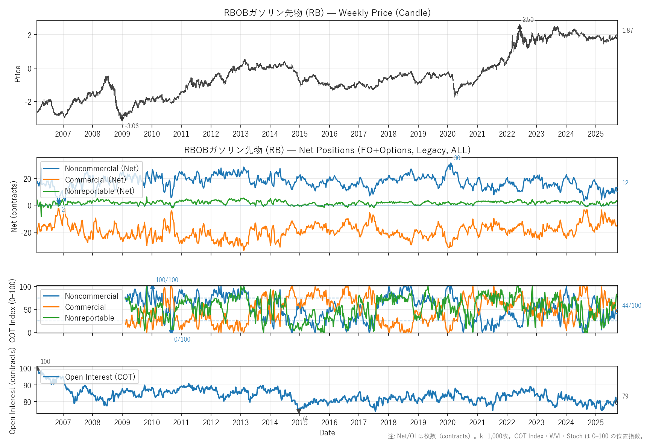Image resolution: width=650 pixels, height=444 pixels.
Task: Toggle the Nonreportable (Net) legend entry
Action: tap(99, 191)
